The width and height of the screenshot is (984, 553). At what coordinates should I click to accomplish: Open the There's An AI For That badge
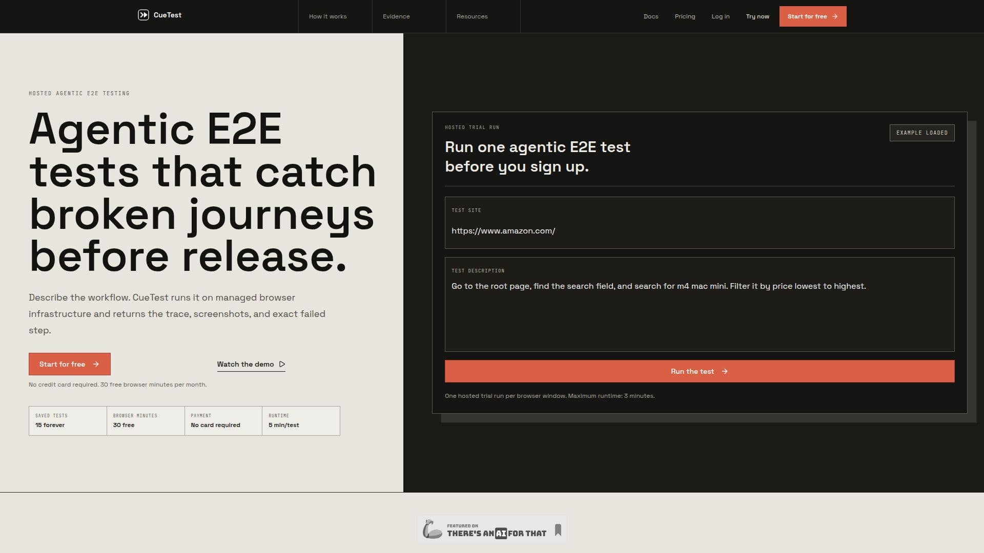tap(491, 529)
